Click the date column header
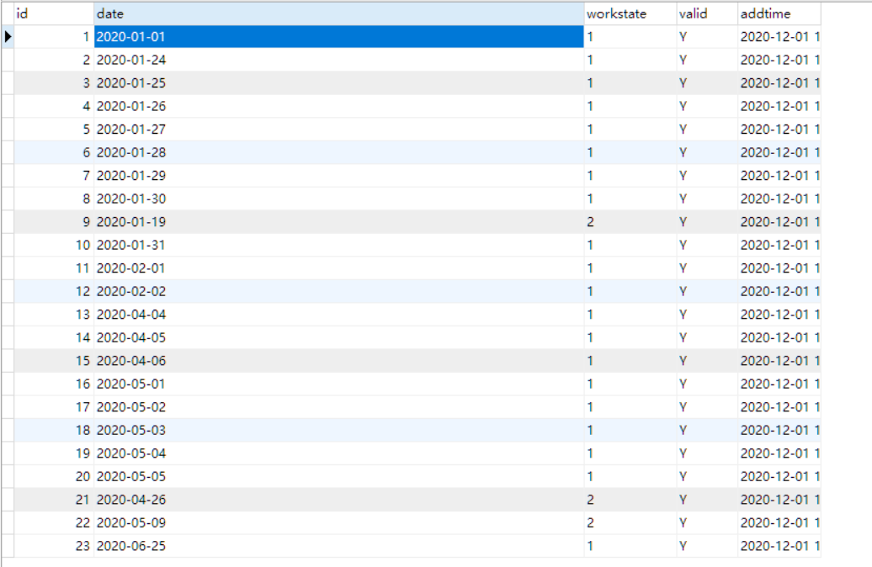 coord(338,14)
